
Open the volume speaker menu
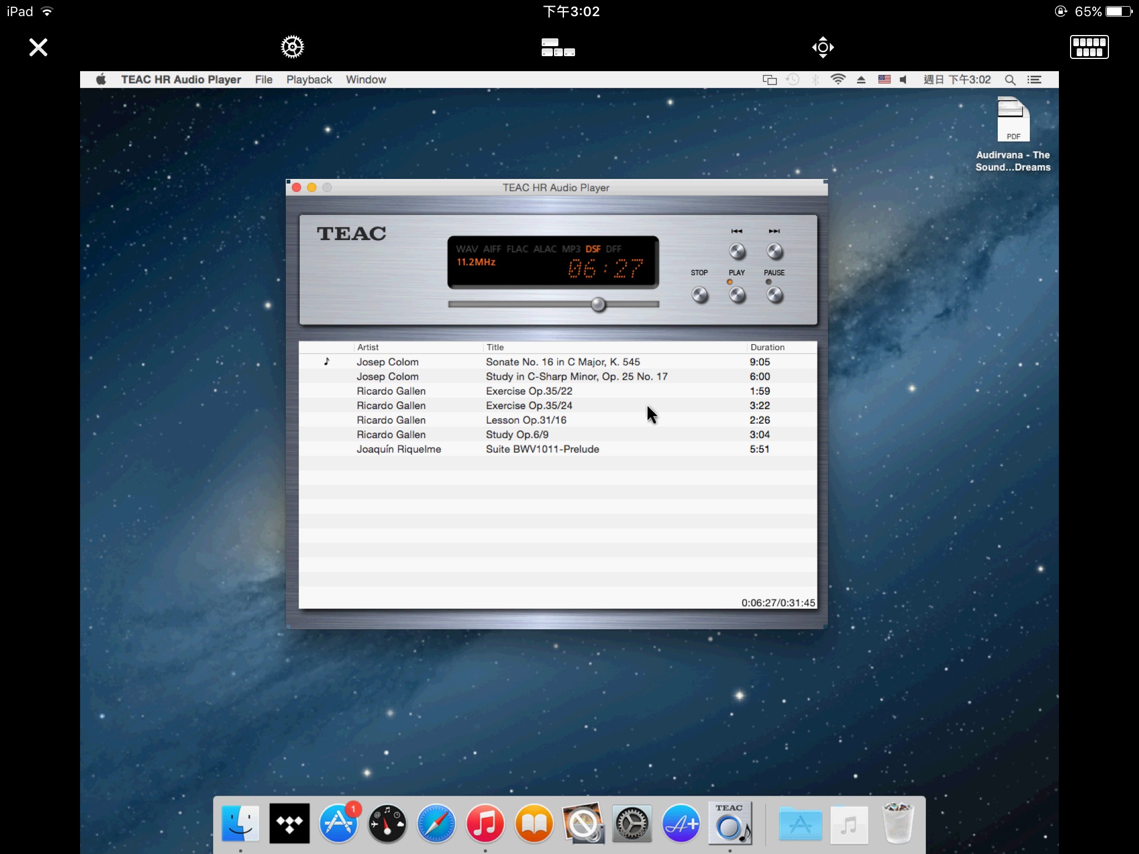point(904,80)
